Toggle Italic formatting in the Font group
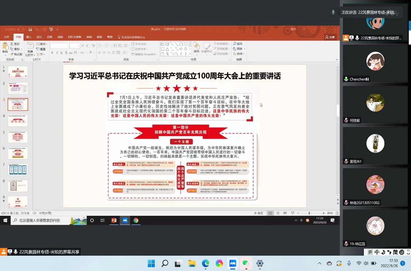411x271 pixels. tap(57, 53)
